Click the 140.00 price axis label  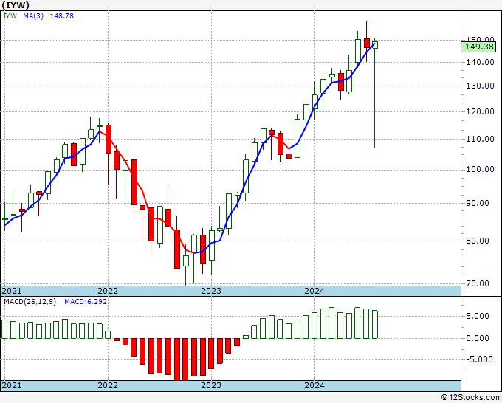(481, 62)
